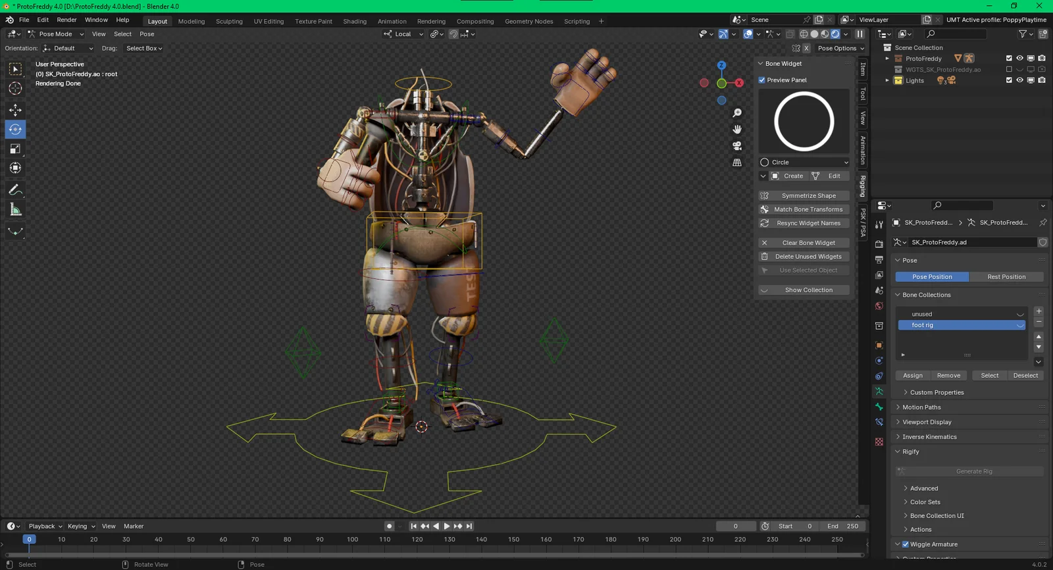Screen dimensions: 1053x570
Task: Open the Texture properties checker icon
Action: pyautogui.click(x=879, y=442)
